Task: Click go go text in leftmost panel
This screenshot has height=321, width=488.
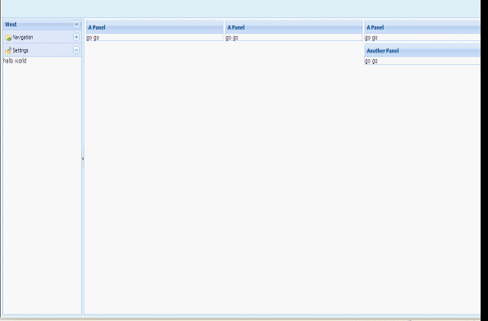Action: pyautogui.click(x=93, y=38)
